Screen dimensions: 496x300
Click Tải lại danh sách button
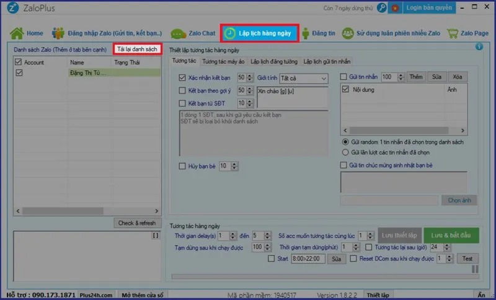click(x=138, y=49)
